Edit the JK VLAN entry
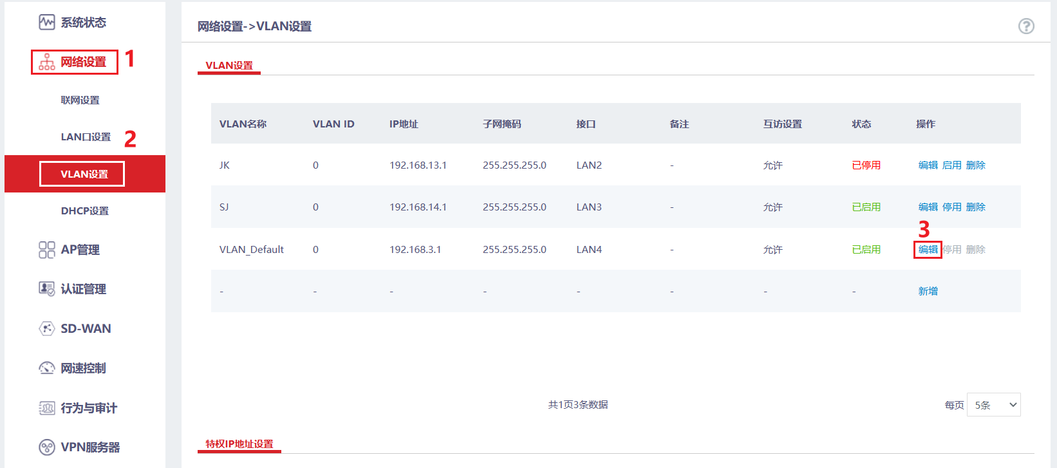Screen dimensions: 1057x468 (928, 165)
